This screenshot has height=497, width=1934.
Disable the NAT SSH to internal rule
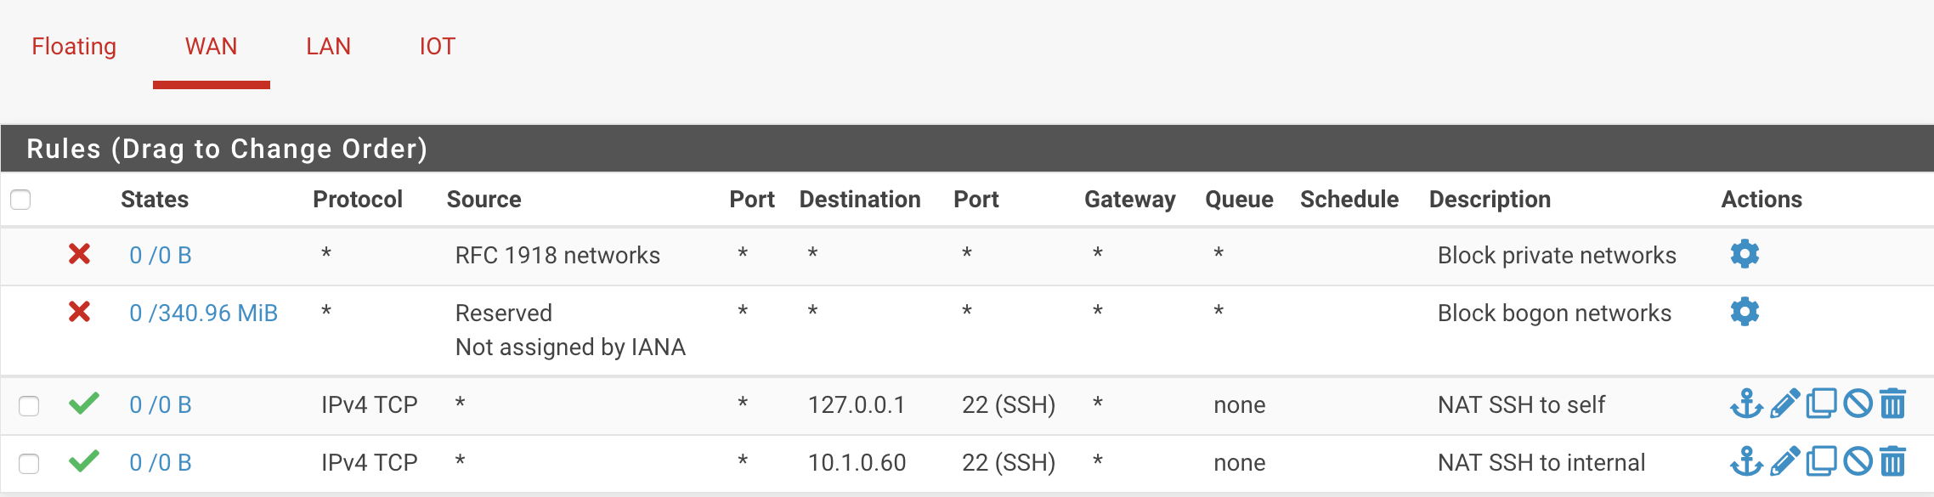1858,461
